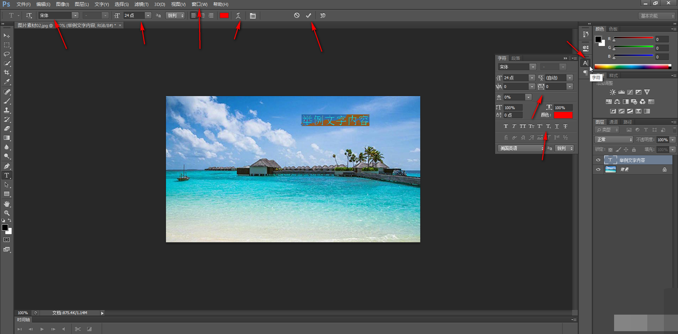Select the Eyedropper tool
Image resolution: width=678 pixels, height=334 pixels.
coord(7,82)
